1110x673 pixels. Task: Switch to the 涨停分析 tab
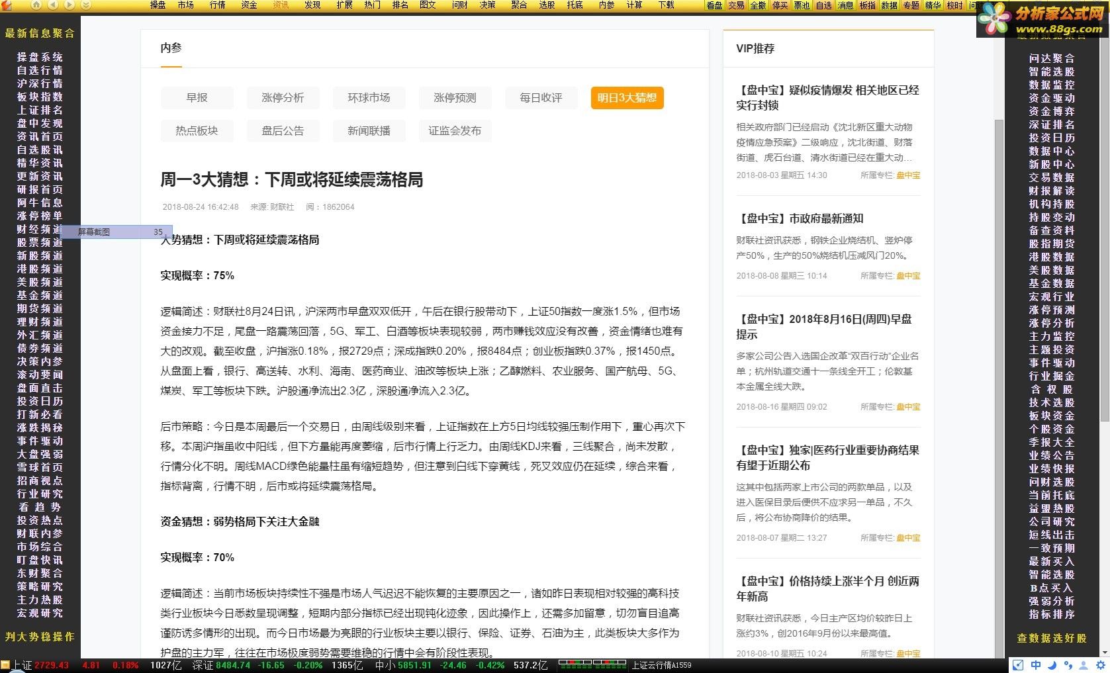[283, 98]
